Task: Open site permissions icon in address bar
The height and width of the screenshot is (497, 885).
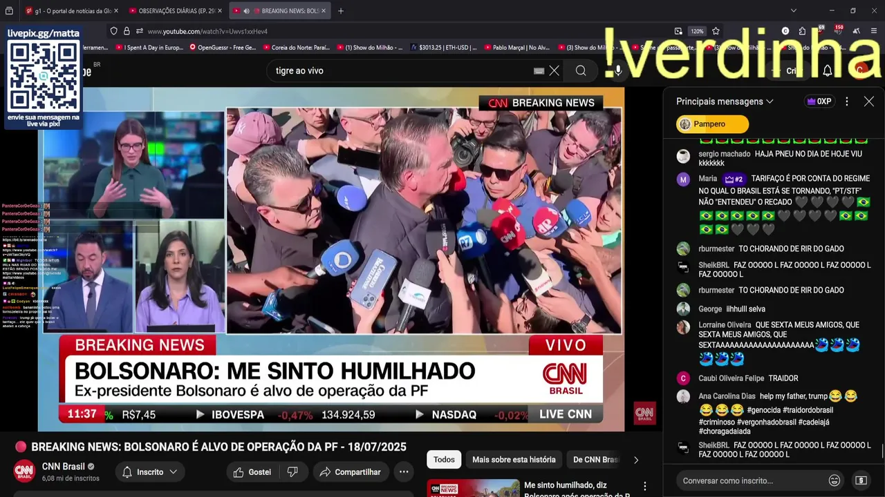Action: [139, 31]
